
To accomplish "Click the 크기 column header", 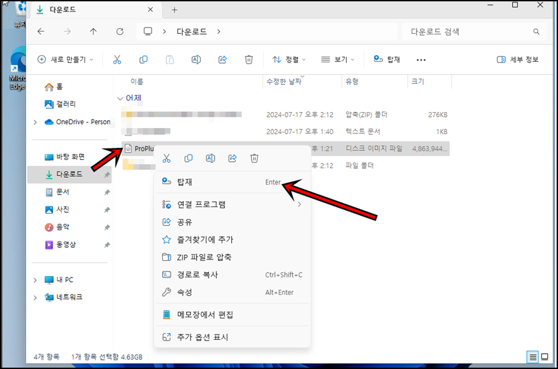I will click(x=418, y=82).
